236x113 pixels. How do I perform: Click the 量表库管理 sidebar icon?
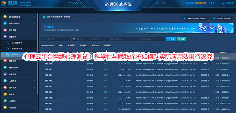click(x=5, y=67)
